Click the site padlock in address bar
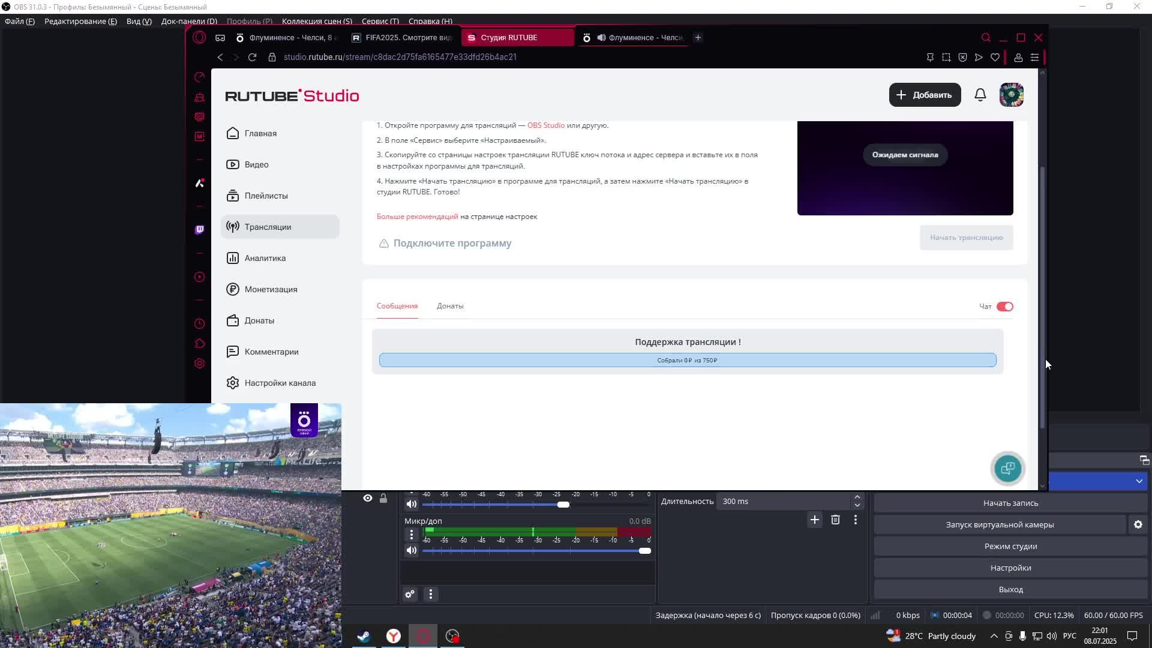1152x648 pixels. pos(272,57)
